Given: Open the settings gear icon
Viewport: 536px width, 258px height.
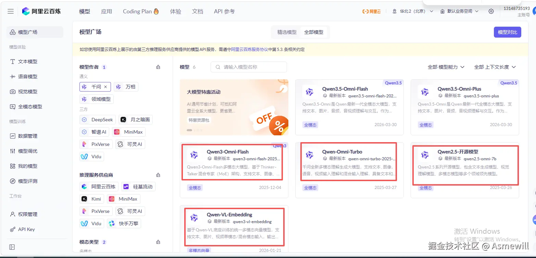Looking at the screenshot, I should (x=491, y=11).
